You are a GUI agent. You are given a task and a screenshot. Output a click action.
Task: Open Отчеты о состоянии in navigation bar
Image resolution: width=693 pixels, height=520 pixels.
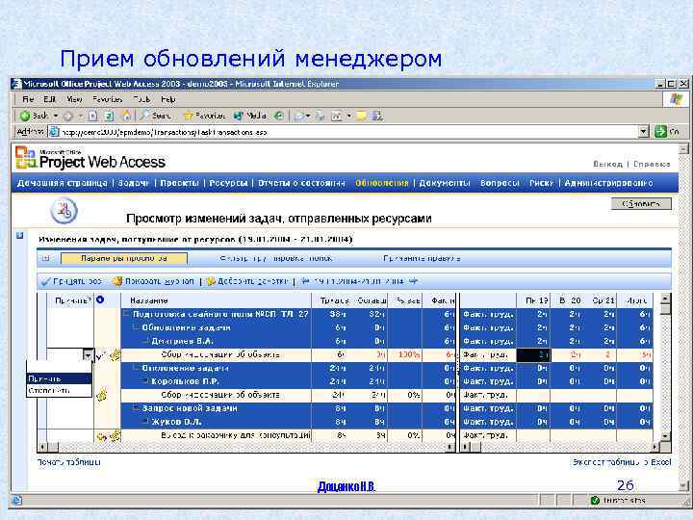301,183
